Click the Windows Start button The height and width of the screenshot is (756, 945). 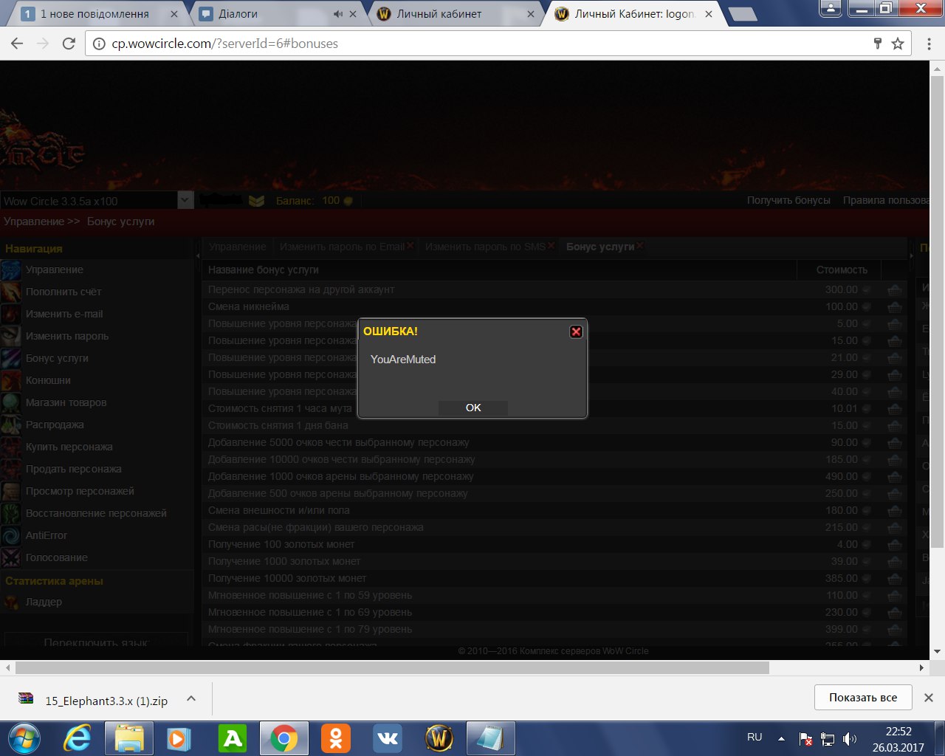coord(24,738)
